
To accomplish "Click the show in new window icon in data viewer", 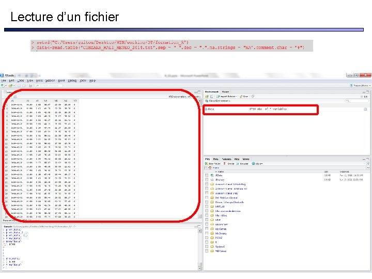I will (x=15, y=97).
